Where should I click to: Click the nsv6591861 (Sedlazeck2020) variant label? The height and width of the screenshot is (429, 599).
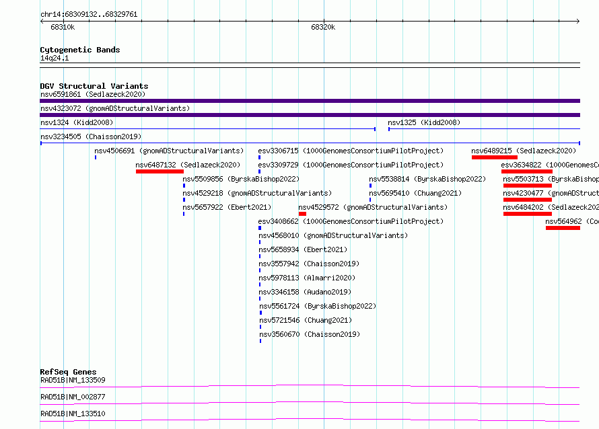[x=93, y=94]
